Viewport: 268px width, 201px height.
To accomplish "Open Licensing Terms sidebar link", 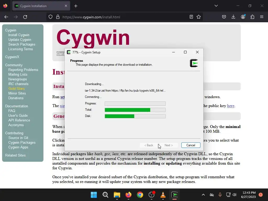I will coord(20,49).
